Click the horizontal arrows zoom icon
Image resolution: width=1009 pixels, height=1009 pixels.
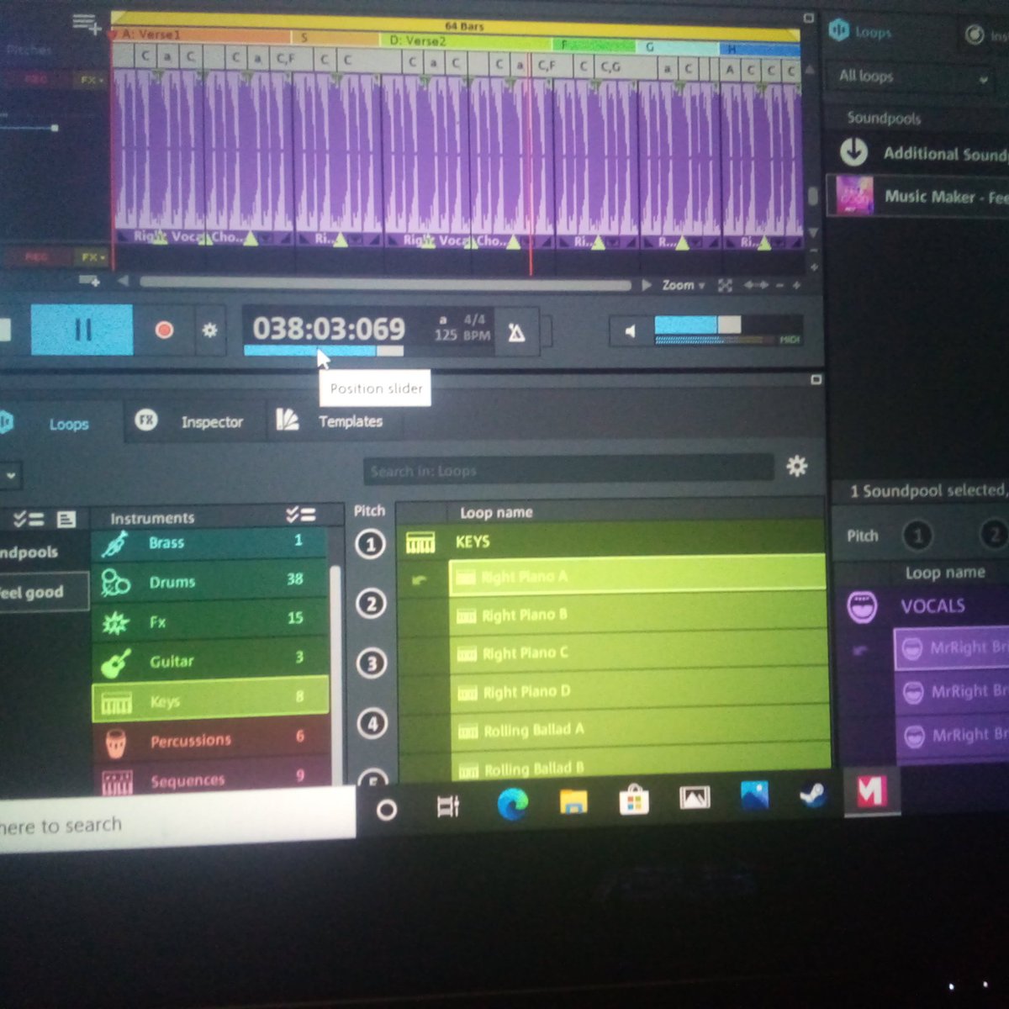point(756,286)
